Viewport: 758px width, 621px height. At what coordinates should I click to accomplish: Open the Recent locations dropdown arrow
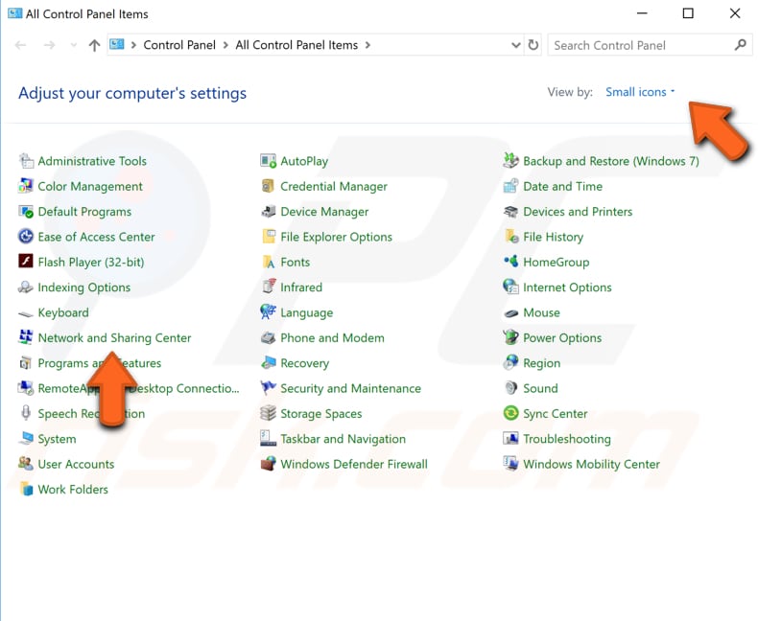tap(74, 45)
